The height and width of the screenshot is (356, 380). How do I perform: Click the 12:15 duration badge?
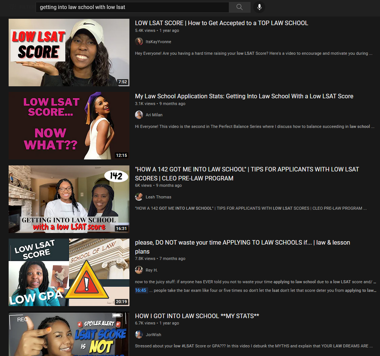(122, 155)
